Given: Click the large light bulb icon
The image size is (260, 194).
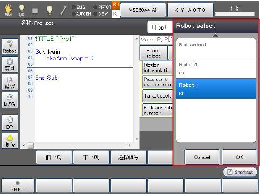Looking at the screenshot, I should coord(50,10).
